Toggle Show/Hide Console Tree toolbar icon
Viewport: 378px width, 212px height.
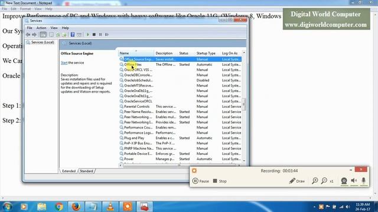pos(43,35)
